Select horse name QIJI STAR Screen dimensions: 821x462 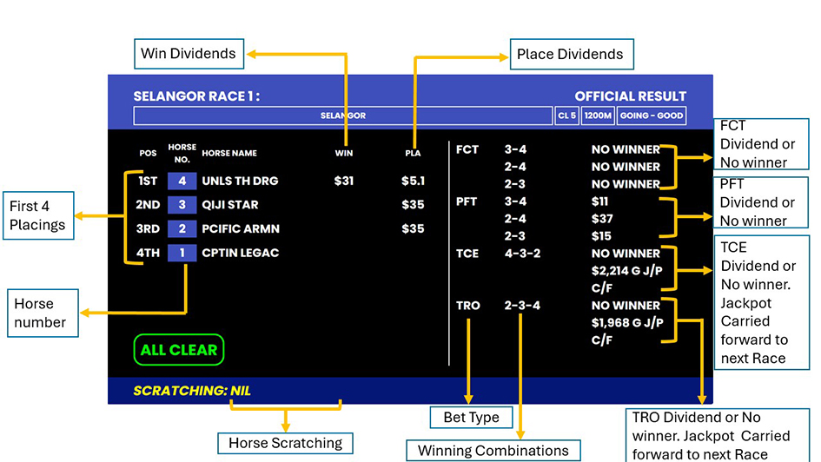(230, 205)
